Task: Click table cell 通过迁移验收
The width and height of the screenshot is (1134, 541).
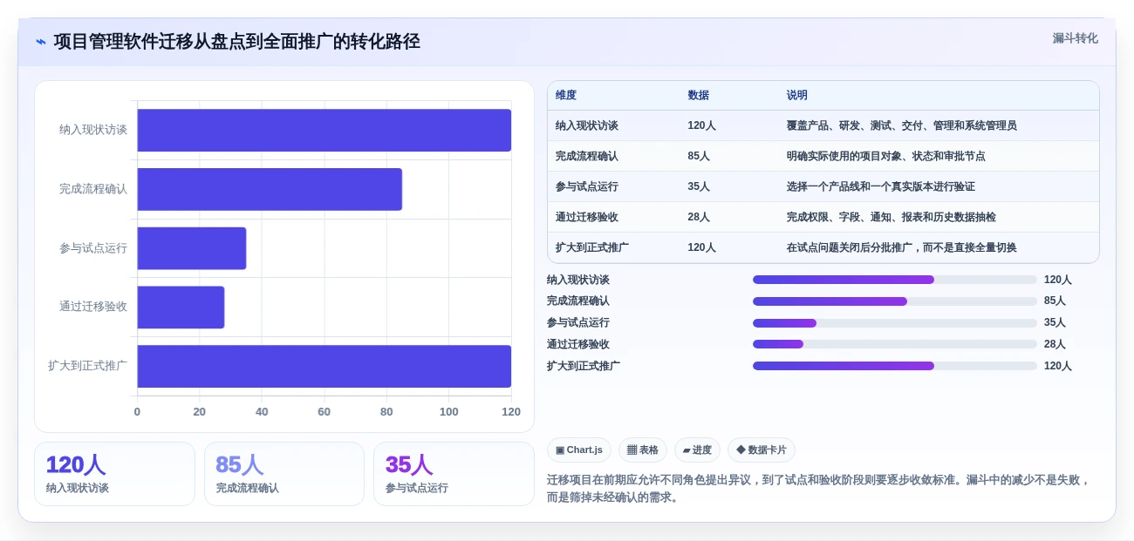Action: point(587,217)
